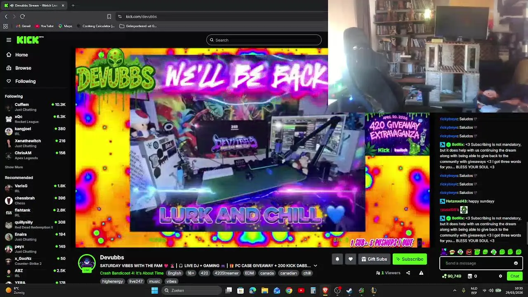Screen dimensions: 528x297
Task: Open chat settings gear
Action: click(500, 276)
